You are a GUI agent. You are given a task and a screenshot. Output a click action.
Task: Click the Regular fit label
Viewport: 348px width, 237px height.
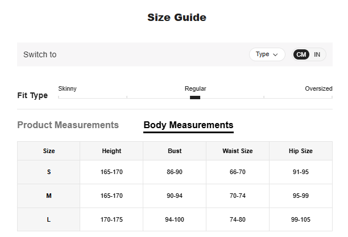pos(195,88)
